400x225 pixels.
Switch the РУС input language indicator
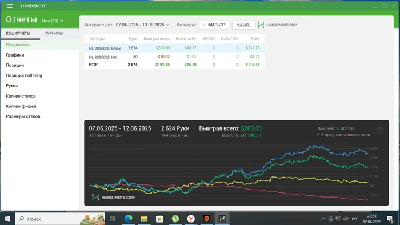[355, 219]
